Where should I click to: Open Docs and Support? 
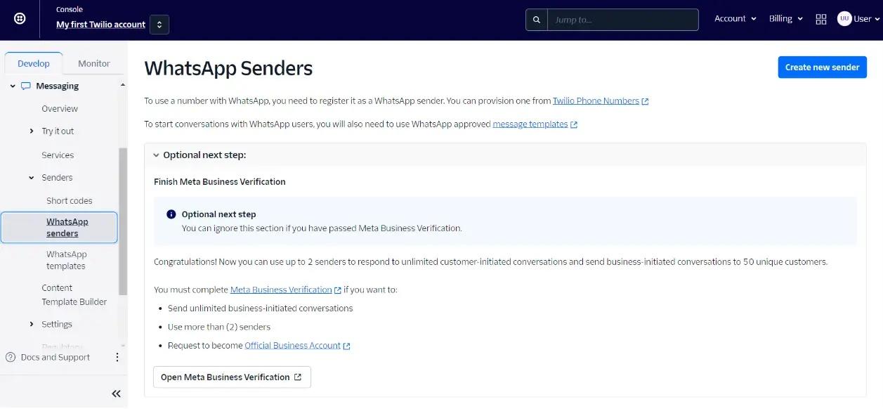coord(55,357)
